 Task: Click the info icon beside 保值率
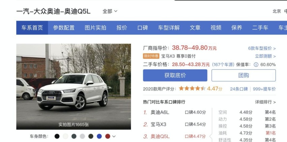click(x=256, y=65)
